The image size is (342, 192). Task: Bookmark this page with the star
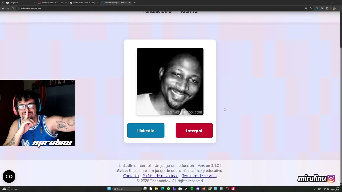[x=310, y=8]
